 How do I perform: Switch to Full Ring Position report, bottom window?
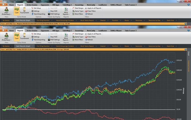click(43, 46)
